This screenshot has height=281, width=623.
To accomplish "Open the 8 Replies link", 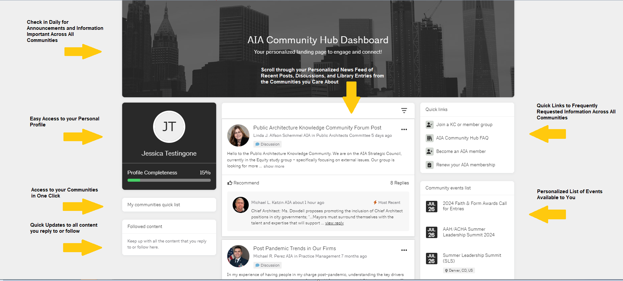I will coord(399,183).
